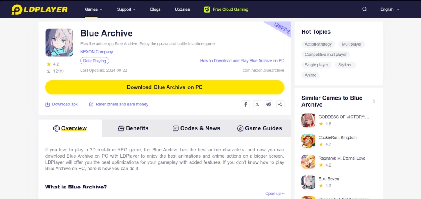Click the Codes & News tab icon
The width and height of the screenshot is (421, 199).
pyautogui.click(x=176, y=128)
